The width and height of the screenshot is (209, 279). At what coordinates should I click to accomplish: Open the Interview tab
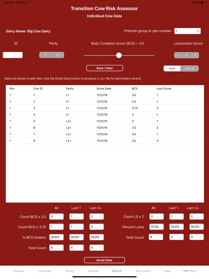pyautogui.click(x=19, y=271)
